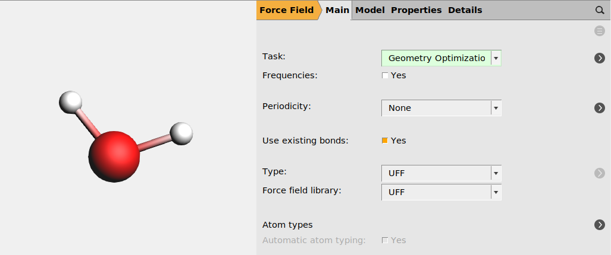Viewport: 611px width, 255px height.
Task: Open Periodicity details arrow button
Action: click(600, 108)
